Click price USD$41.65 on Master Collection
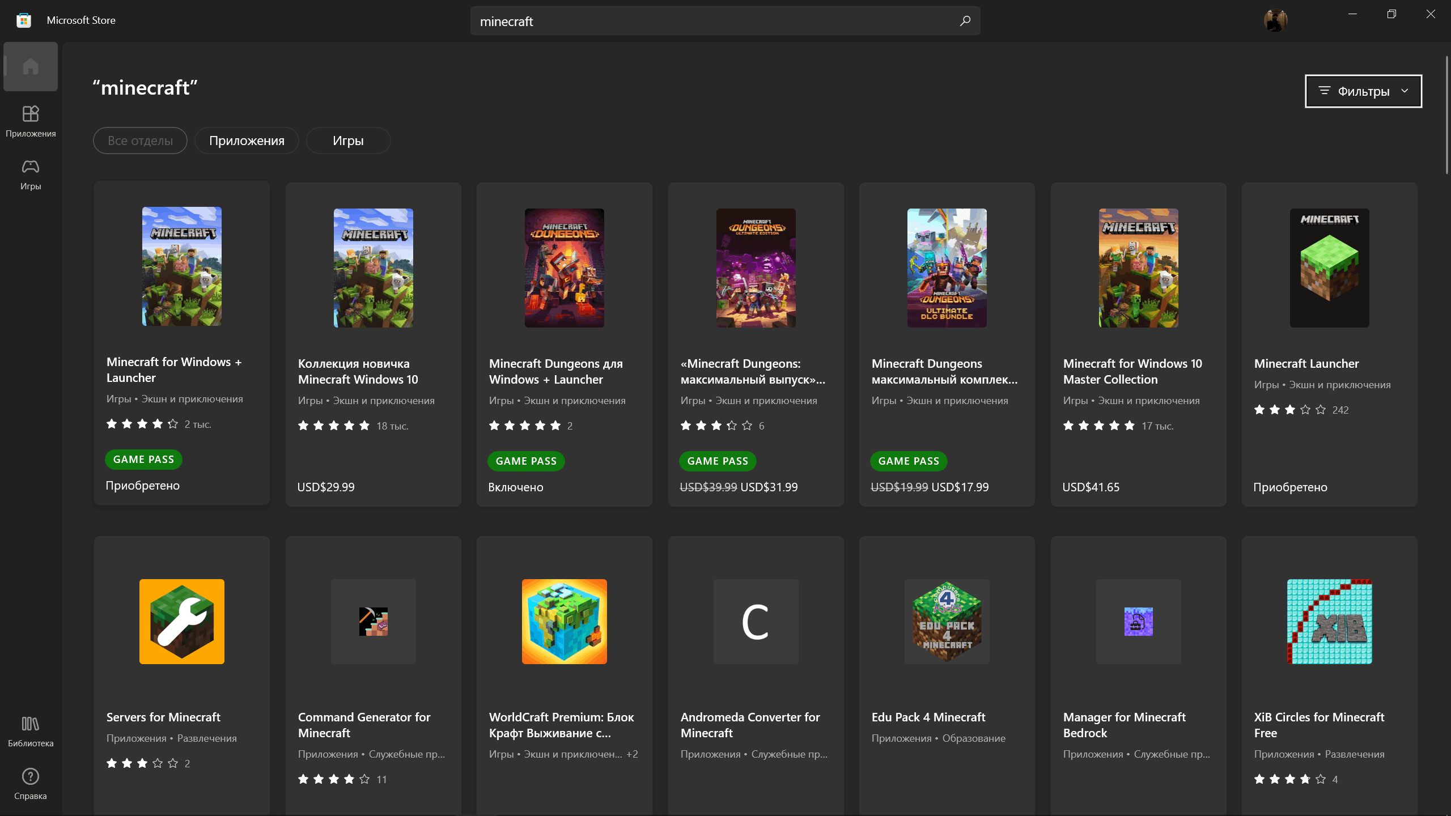Screen dimensions: 1451x816 pos(1091,487)
